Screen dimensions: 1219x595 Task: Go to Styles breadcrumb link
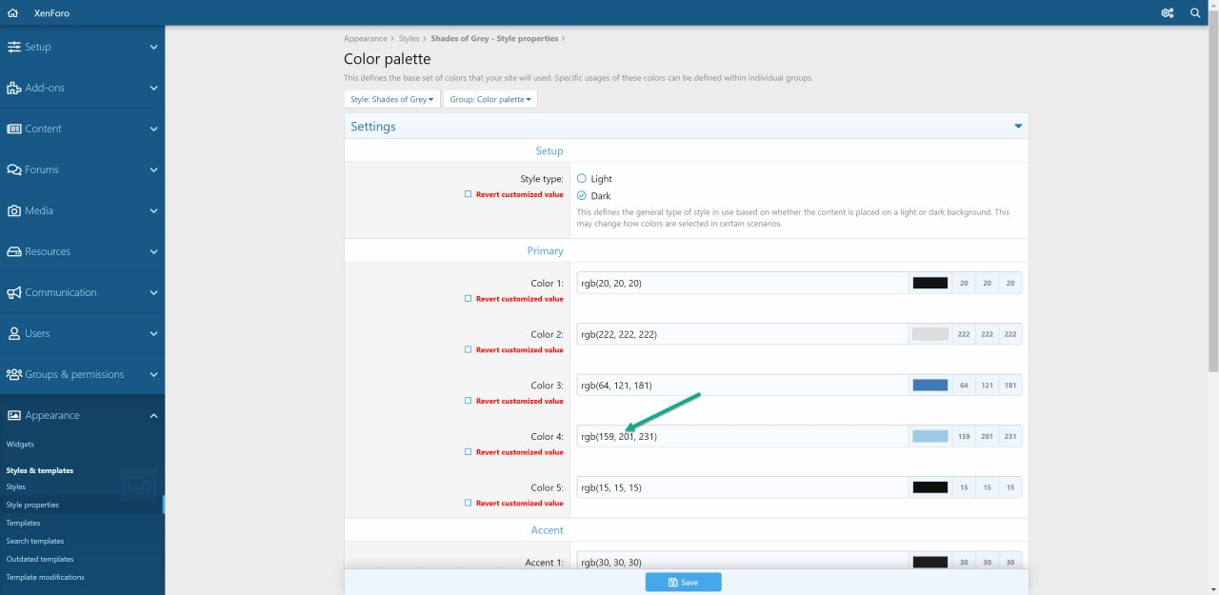click(x=409, y=39)
